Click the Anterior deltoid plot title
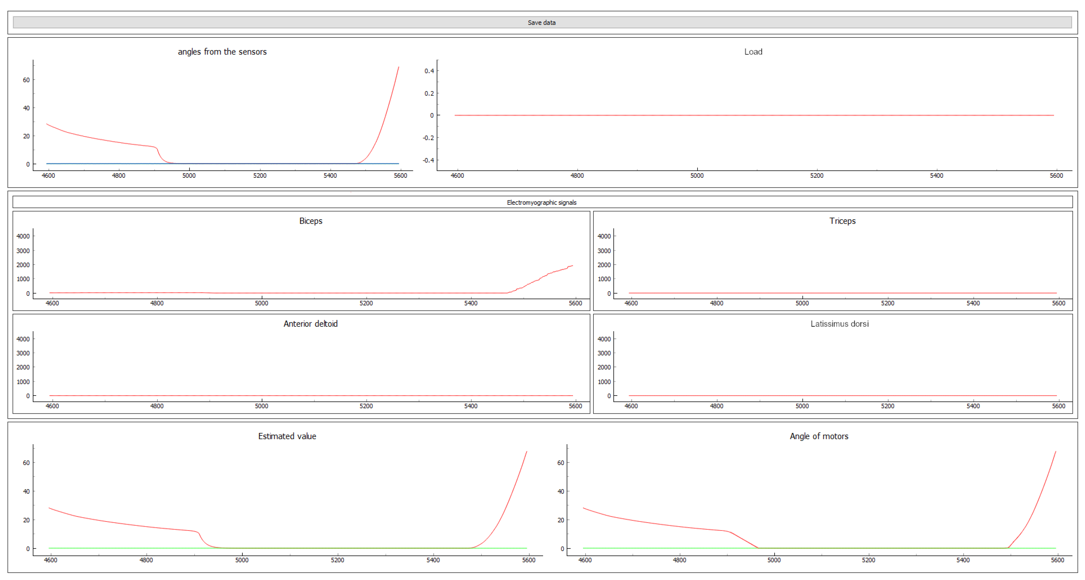Screen dimensions: 1085x580 [310, 324]
